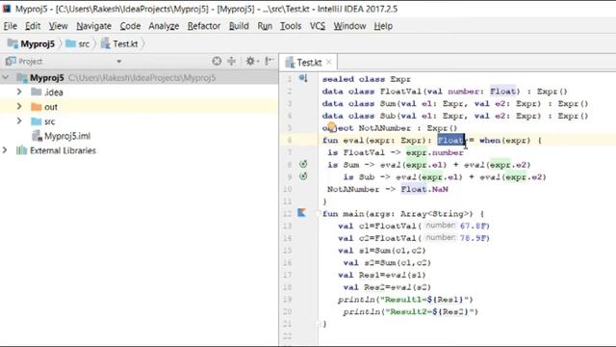This screenshot has width=616, height=347.
Task: Click println Result1 statement
Action: coord(405,300)
